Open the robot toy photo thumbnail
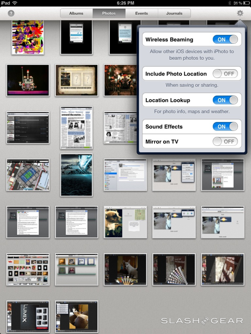Image resolution: width=251 pixels, height=334 pixels. click(28, 80)
